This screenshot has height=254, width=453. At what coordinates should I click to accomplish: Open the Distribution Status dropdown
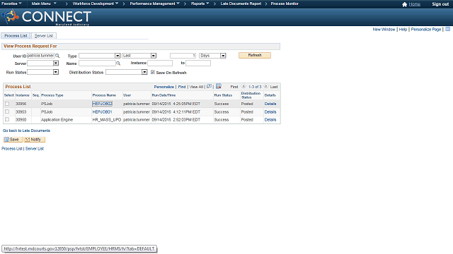(127, 72)
